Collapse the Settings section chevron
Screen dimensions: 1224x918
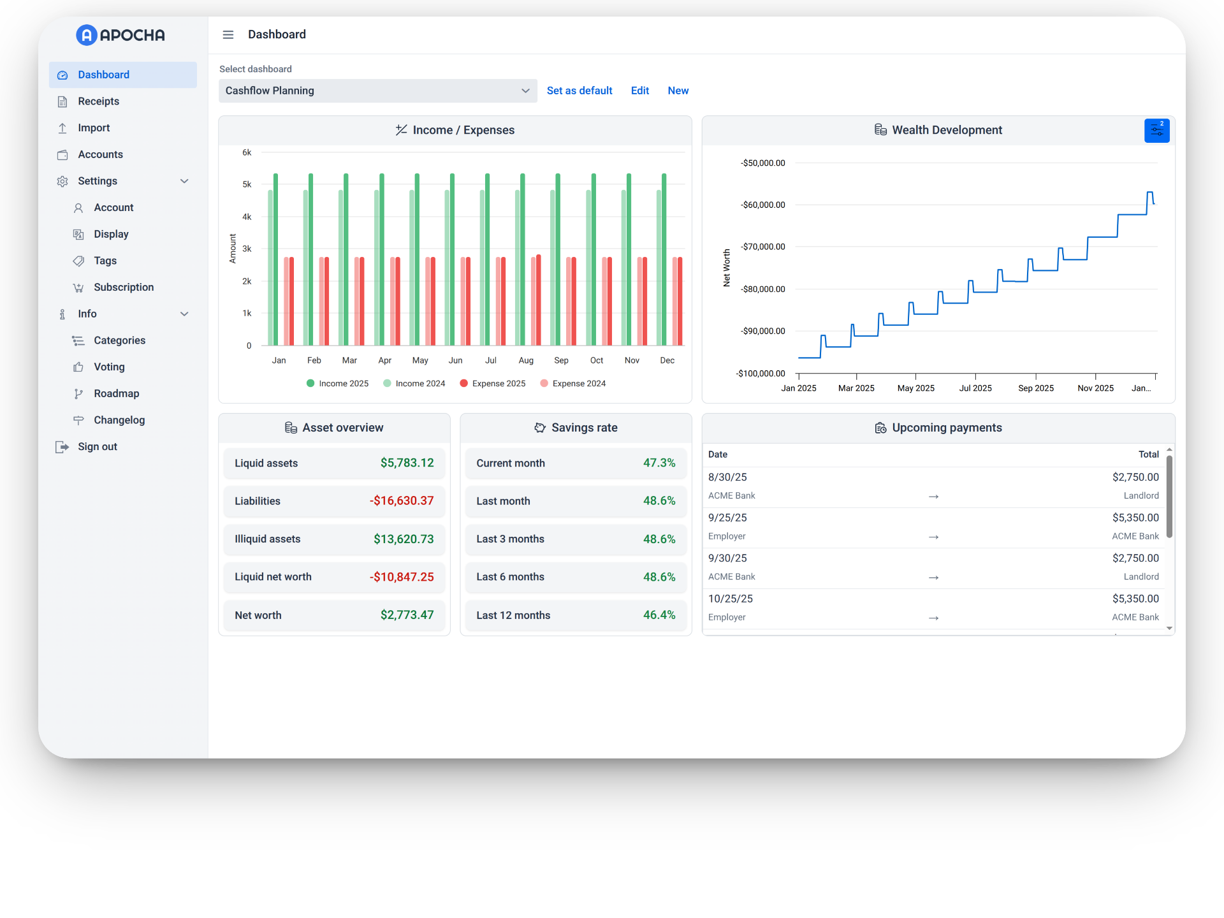184,181
